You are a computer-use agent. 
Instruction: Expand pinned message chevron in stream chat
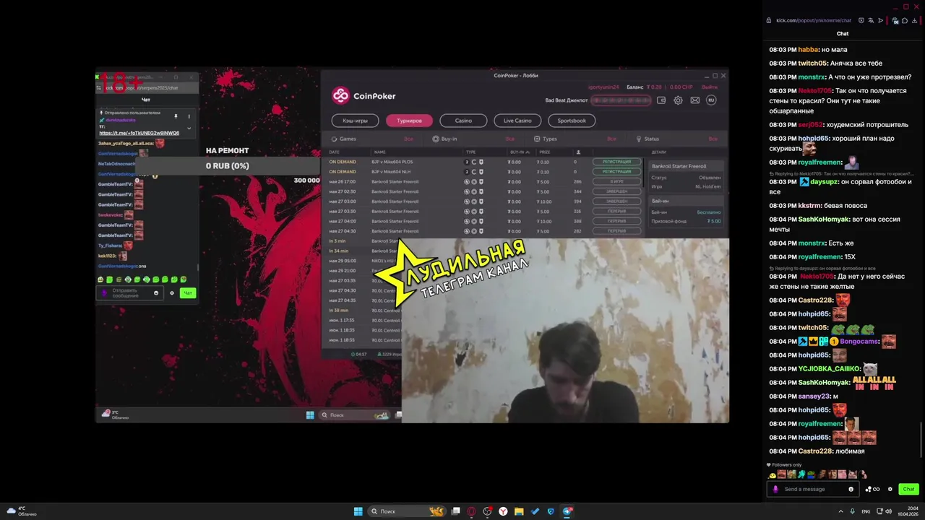189,129
